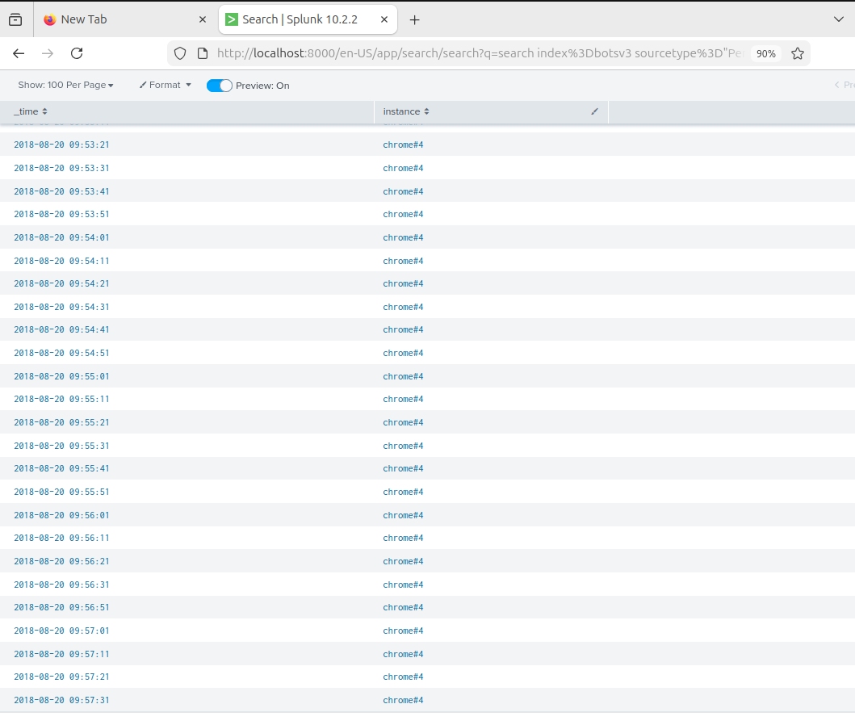The image size is (855, 725).
Task: Click timestamp 2018-08-20 09:54:21
Action: tap(61, 283)
